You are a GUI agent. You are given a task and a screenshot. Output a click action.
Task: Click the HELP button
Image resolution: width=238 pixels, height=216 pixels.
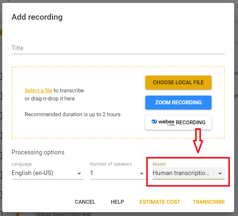(117, 202)
